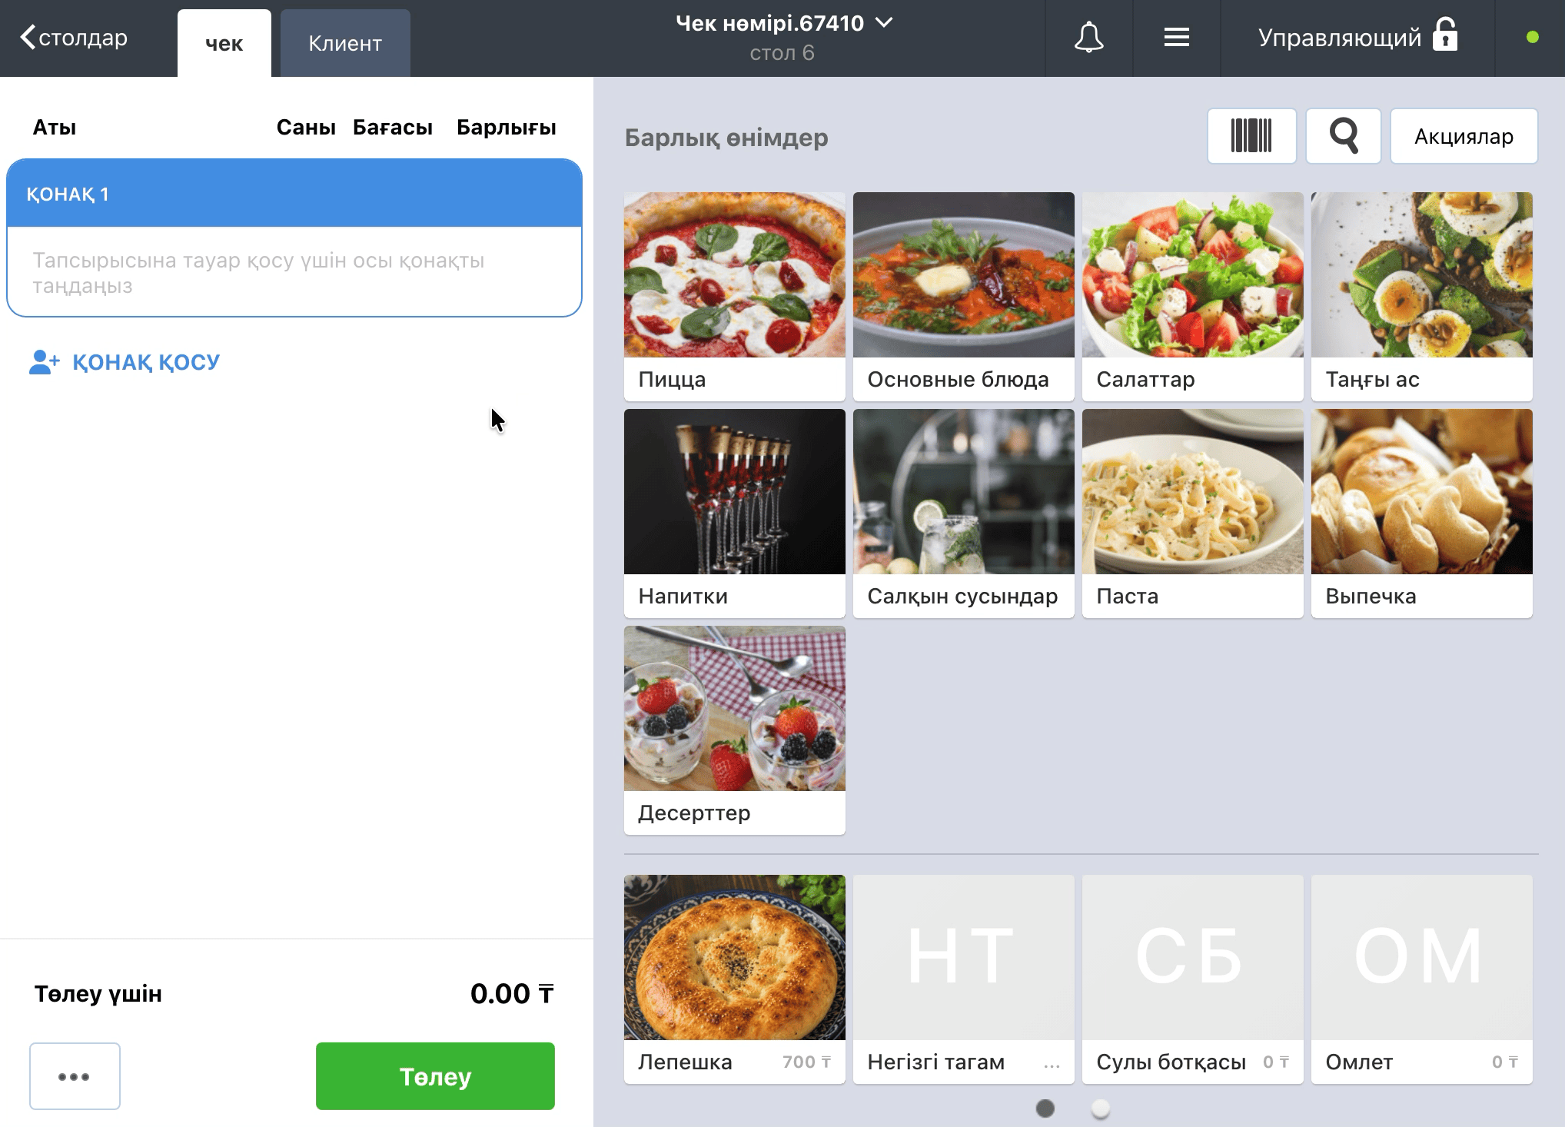Click the стол 6 subtitle

coord(782,53)
